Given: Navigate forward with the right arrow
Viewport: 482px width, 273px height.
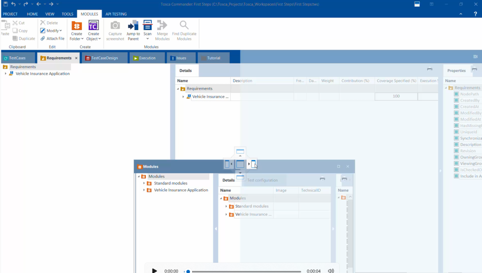Looking at the screenshot, I should click(51, 4).
